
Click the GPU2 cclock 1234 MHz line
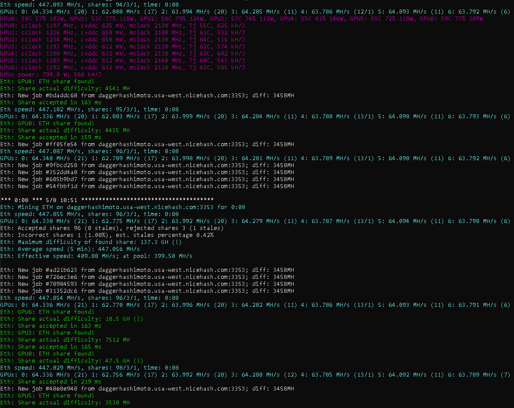pyautogui.click(x=122, y=40)
